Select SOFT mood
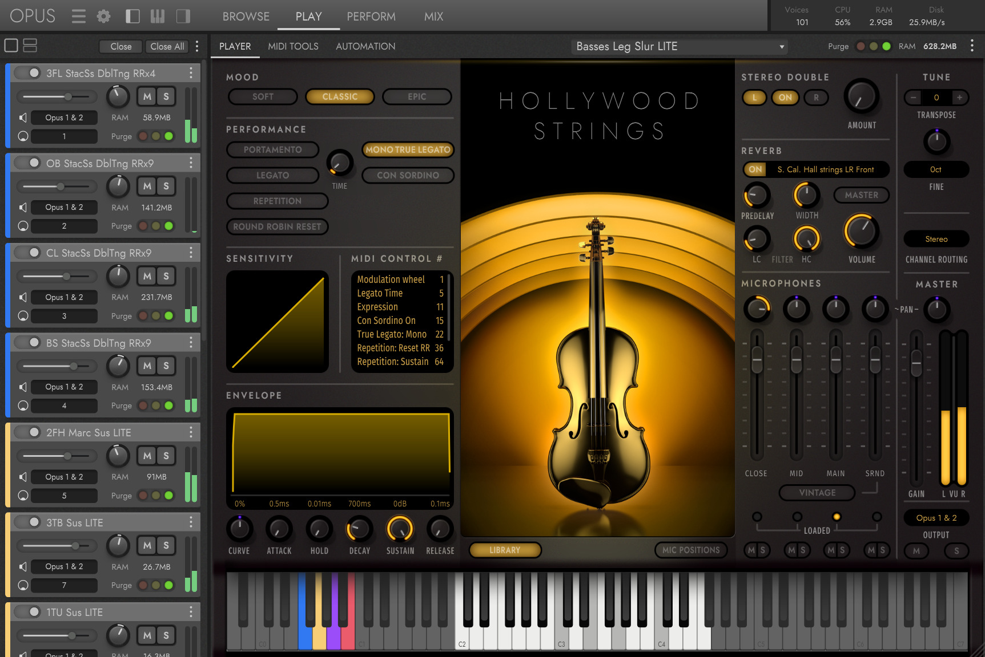 click(x=263, y=96)
